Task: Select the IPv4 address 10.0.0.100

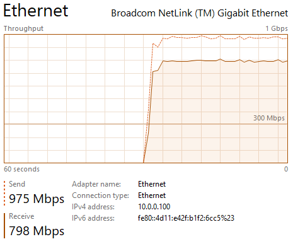Action: (x=154, y=207)
